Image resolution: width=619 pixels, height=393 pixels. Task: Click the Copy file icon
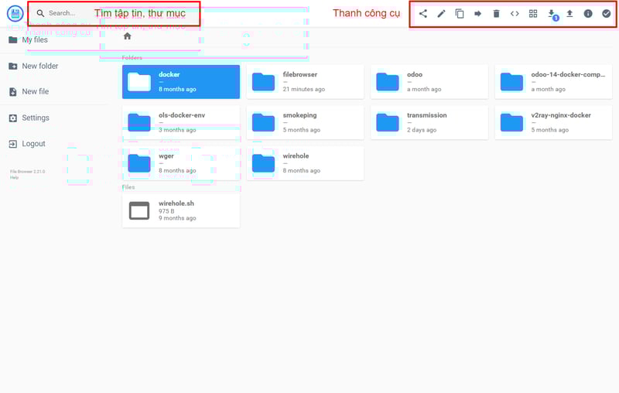460,14
